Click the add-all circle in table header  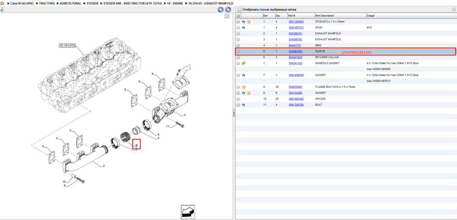click(x=238, y=16)
